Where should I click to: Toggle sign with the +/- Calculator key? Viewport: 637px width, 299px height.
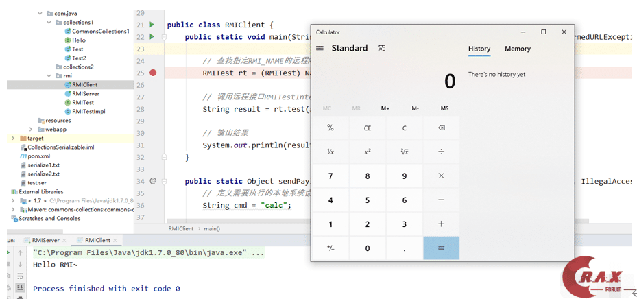coord(330,248)
